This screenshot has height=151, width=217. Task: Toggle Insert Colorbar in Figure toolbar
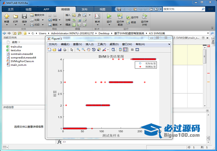click(x=120, y=50)
